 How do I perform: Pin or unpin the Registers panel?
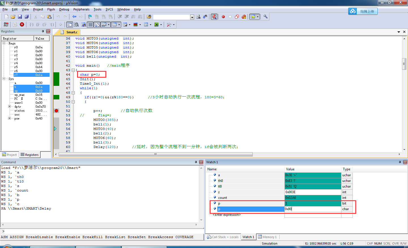43,31
